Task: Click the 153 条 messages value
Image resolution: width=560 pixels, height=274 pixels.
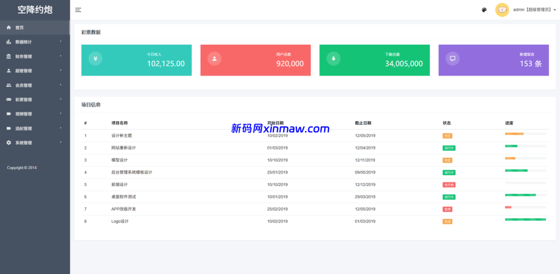Action: click(x=530, y=64)
